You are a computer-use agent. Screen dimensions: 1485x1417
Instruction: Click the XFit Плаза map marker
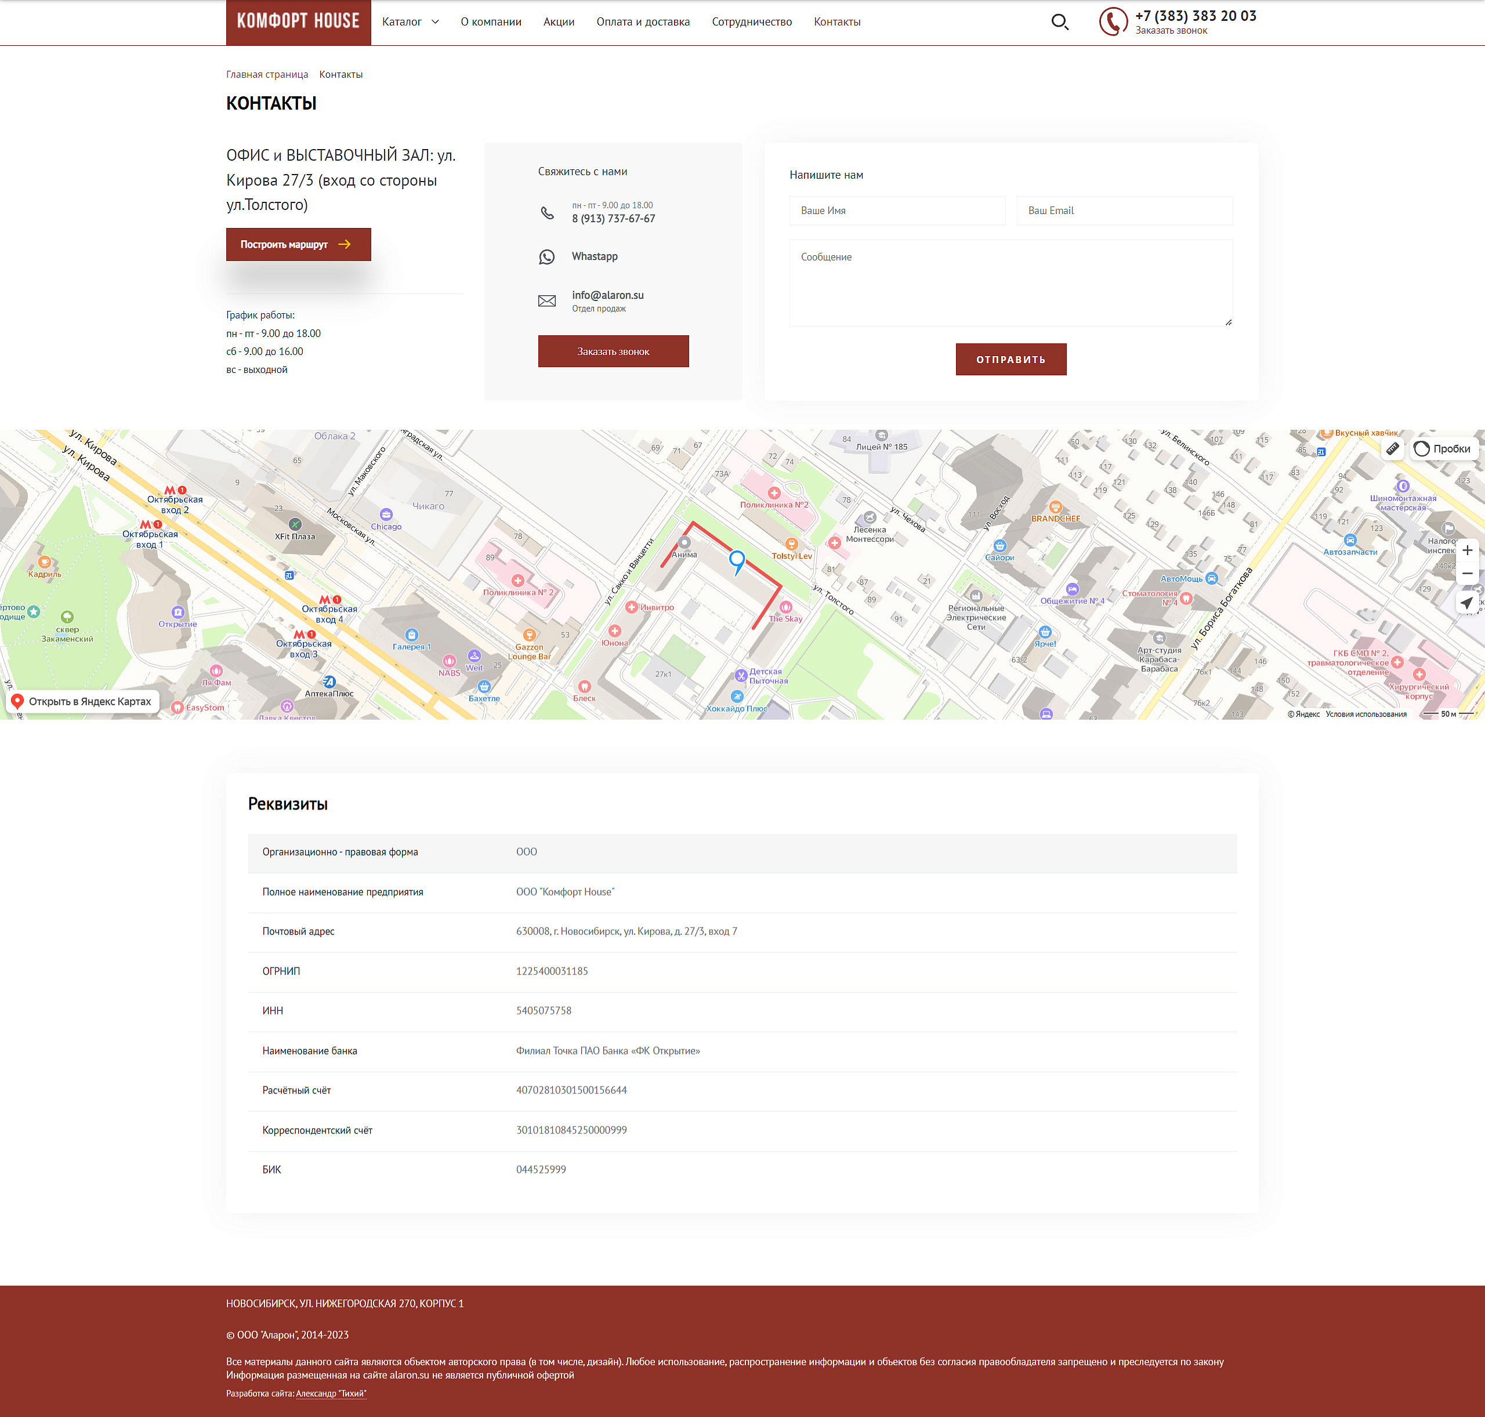point(295,523)
